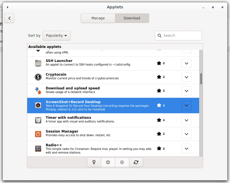This screenshot has height=183, width=230.
Task: Refresh the applet list with the reload button
Action: coord(136,162)
